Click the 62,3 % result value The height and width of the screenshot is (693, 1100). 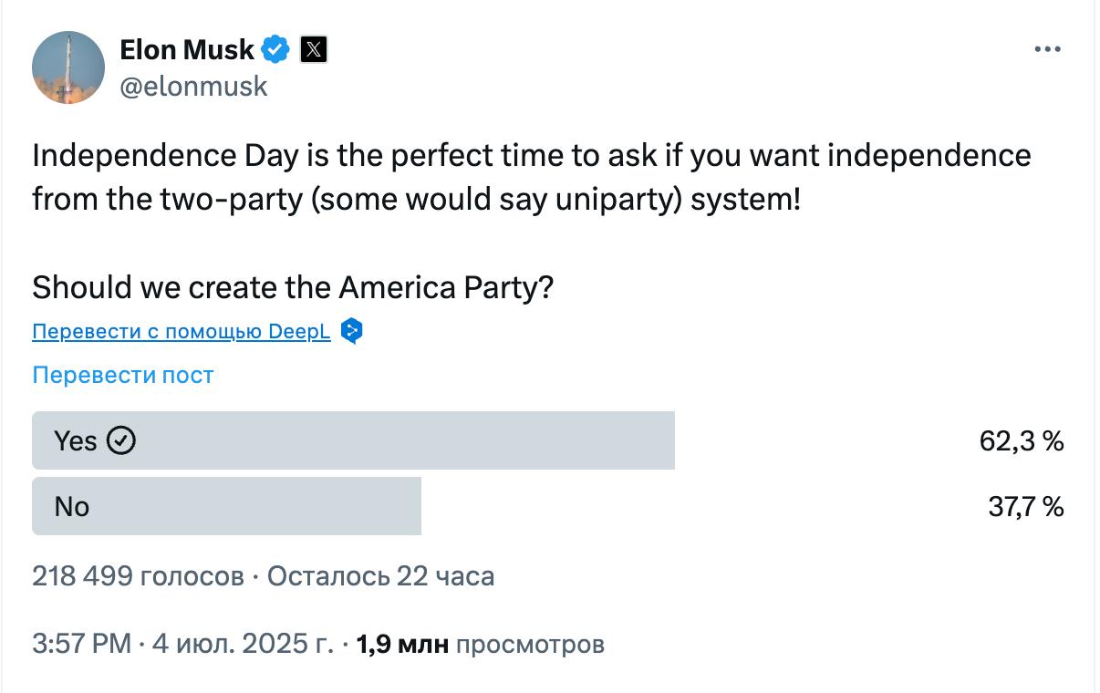(1022, 441)
